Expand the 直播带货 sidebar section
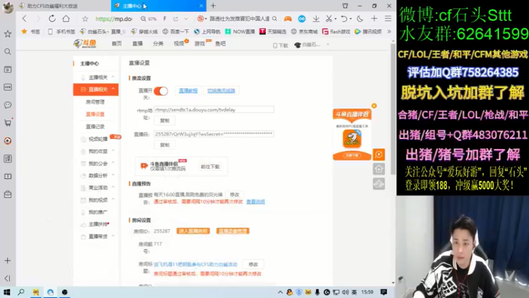 point(113,236)
